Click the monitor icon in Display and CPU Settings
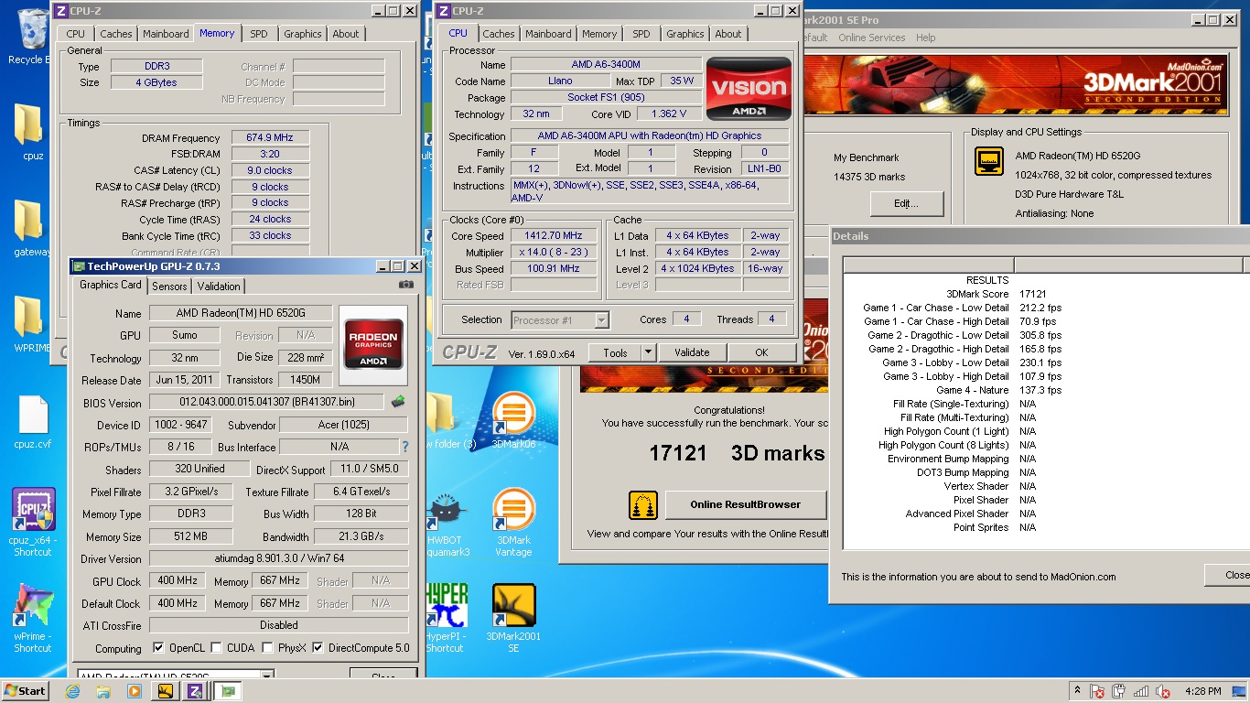The width and height of the screenshot is (1250, 703). point(988,162)
